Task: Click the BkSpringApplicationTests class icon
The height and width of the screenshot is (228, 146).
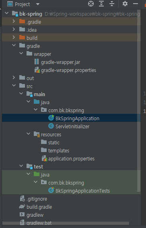Action: 51,190
